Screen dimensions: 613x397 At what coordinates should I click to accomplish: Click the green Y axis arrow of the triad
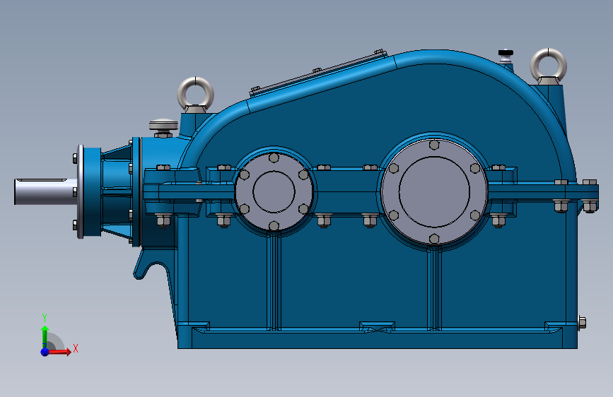[45, 337]
